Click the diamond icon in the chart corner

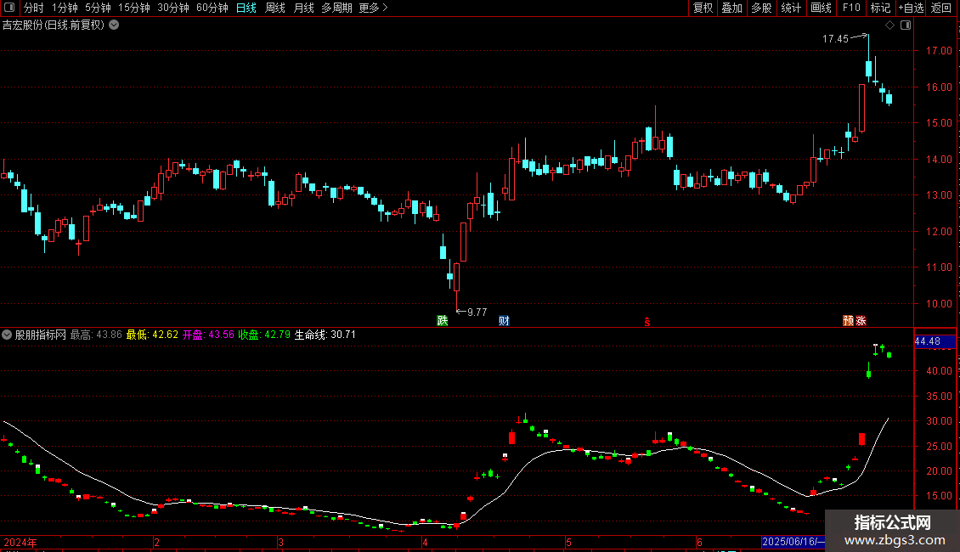click(890, 25)
